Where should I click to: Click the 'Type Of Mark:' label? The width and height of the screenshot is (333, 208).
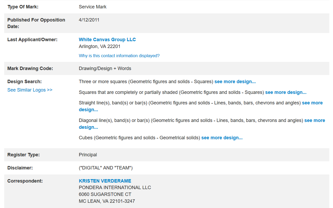(x=23, y=7)
